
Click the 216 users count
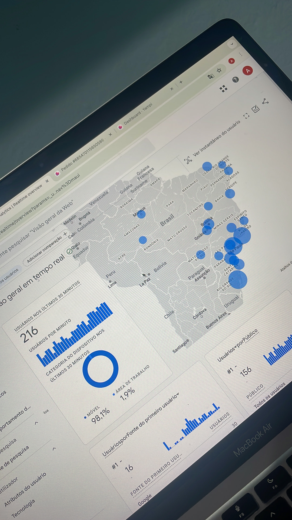29,334
